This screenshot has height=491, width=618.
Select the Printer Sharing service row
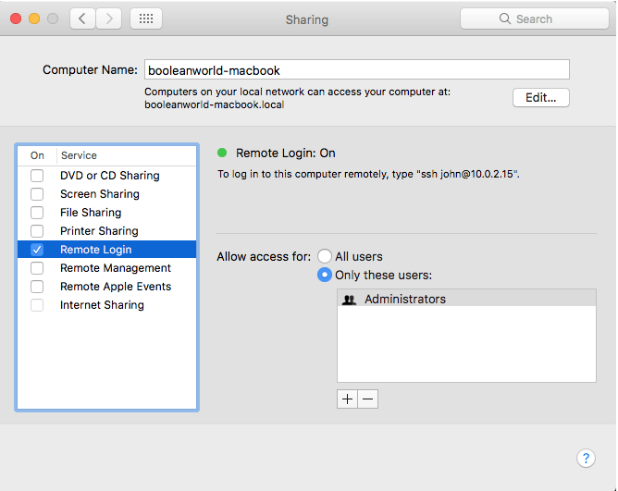(x=99, y=231)
